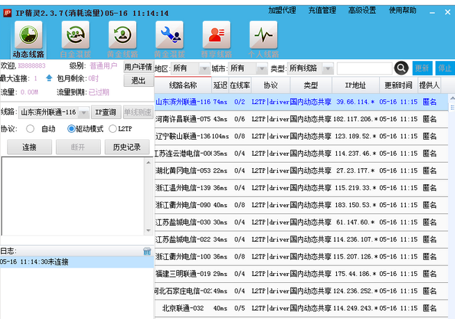455x319 pixels.
Task: Select row 江苏盐城电信-022
Action: pyautogui.click(x=301, y=240)
